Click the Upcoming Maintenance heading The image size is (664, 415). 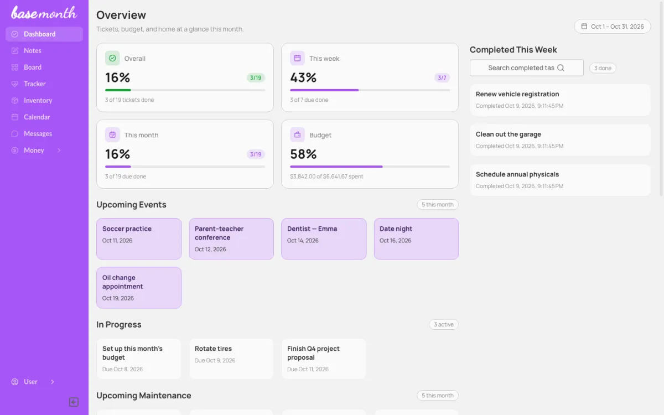click(x=144, y=396)
